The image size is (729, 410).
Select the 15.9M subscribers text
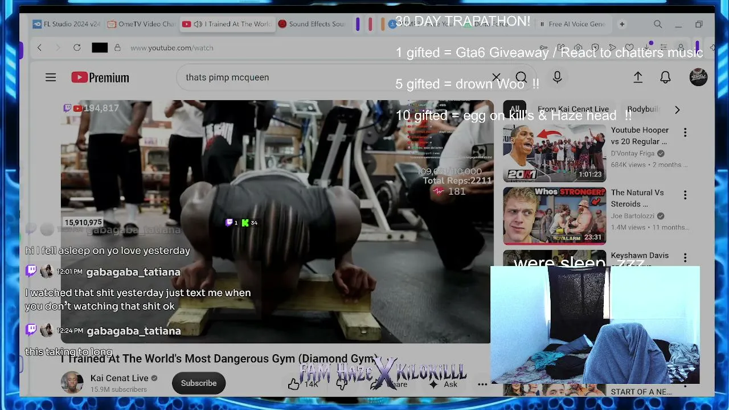point(118,389)
